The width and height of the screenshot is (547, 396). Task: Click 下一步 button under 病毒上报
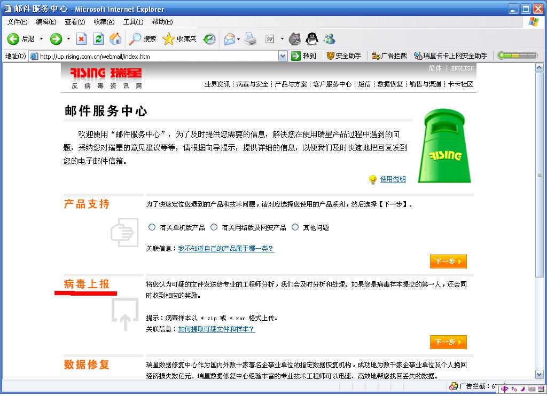pyautogui.click(x=448, y=342)
